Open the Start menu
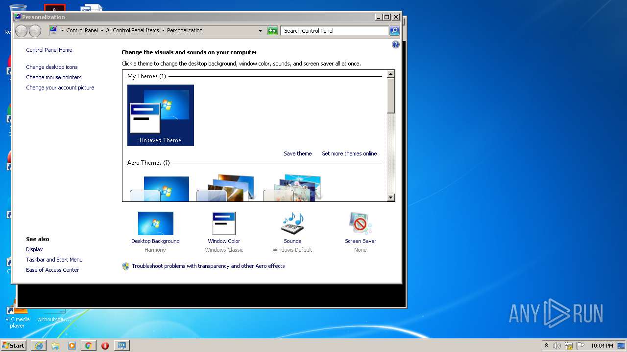The height and width of the screenshot is (352, 627). pos(14,346)
